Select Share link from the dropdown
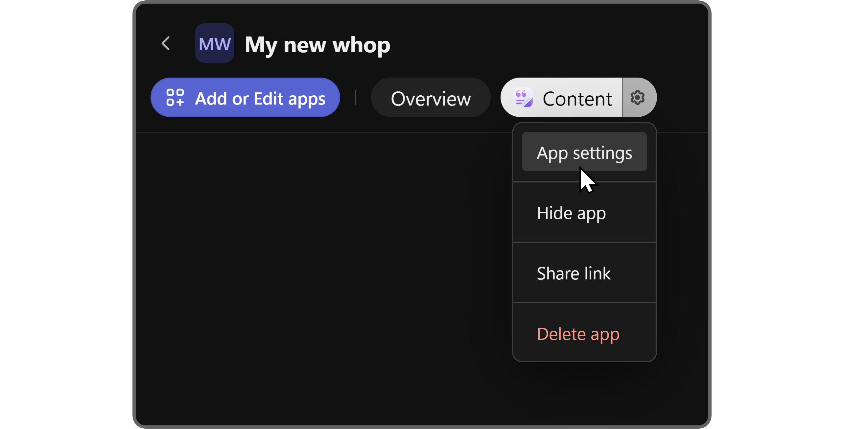 coord(574,273)
